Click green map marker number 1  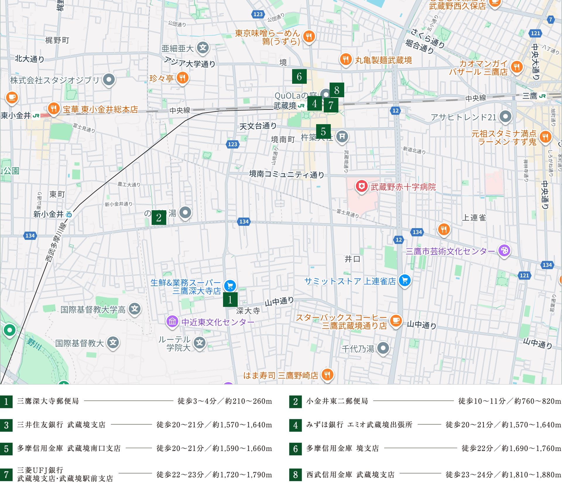230,300
